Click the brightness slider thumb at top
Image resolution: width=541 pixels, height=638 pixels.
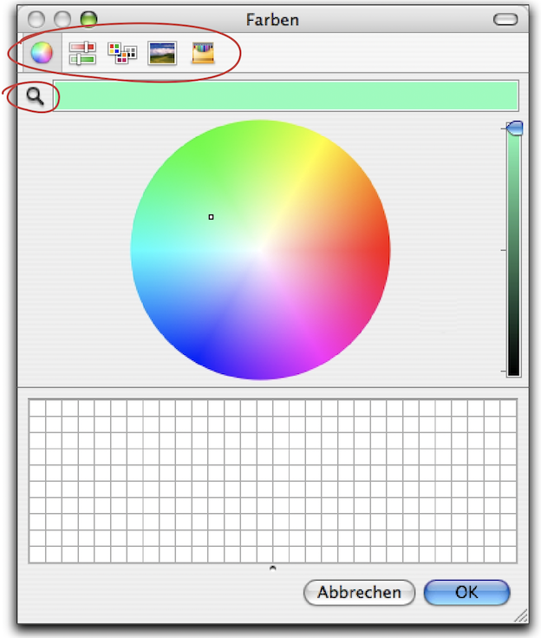tap(514, 128)
